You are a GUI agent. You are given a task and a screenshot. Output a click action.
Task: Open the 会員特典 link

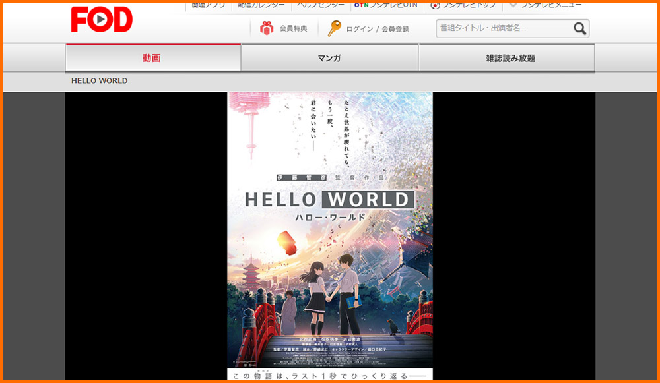(294, 28)
